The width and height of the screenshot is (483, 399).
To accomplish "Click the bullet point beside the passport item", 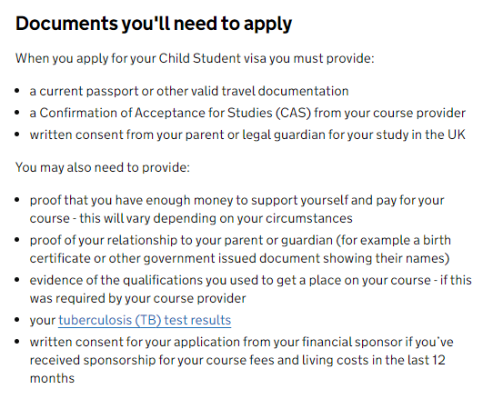I will pyautogui.click(x=17, y=91).
